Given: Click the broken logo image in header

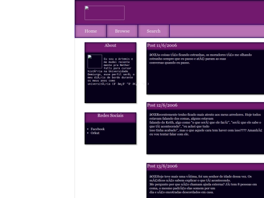Looking at the screenshot, I should [105, 13].
